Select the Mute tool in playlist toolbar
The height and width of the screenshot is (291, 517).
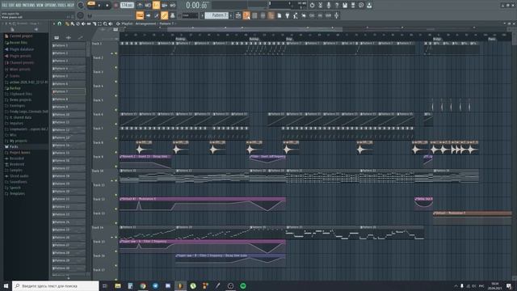tap(83, 23)
